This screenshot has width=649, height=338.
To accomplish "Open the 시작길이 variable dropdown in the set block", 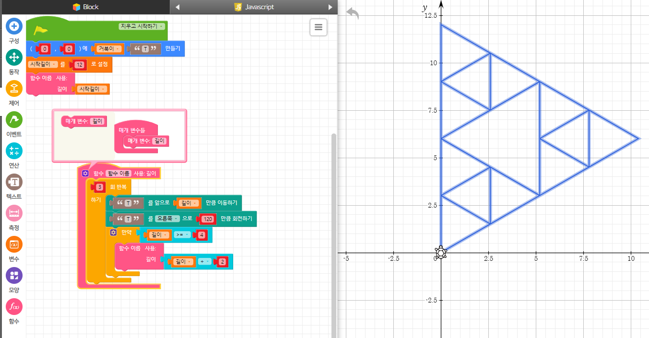I will point(43,64).
